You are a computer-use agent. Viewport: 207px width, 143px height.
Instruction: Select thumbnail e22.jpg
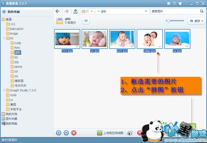click(122, 39)
